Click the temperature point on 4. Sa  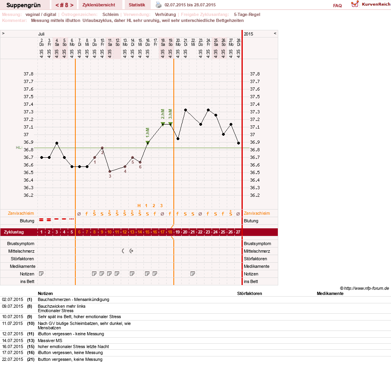coord(57,143)
